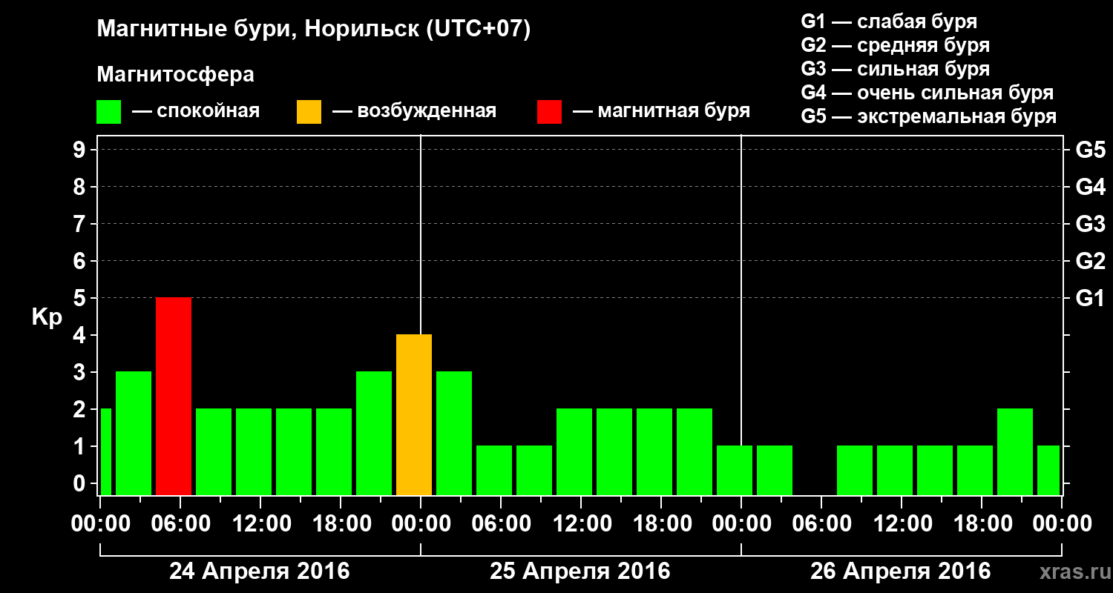This screenshot has width=1113, height=593.
Task: Click the 'G4 — очень сильная буря' line
Action: click(927, 93)
